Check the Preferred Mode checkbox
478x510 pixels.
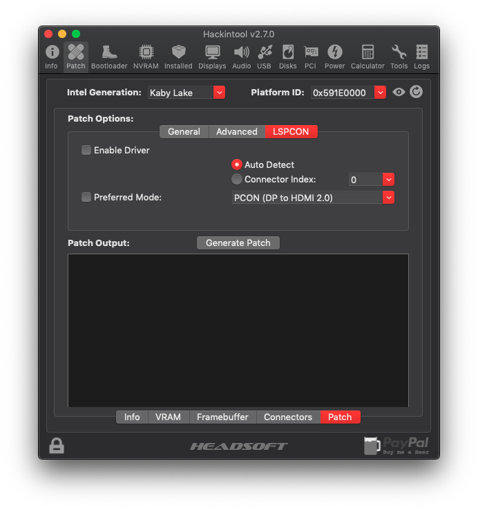tap(86, 197)
